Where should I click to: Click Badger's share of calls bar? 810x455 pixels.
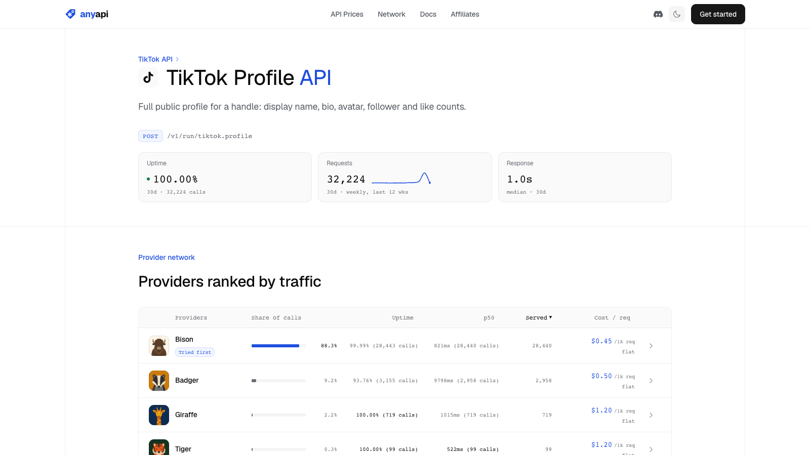[278, 381]
